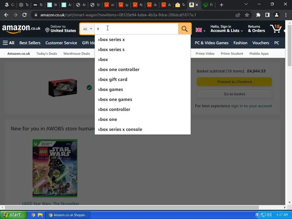Viewport: 292px width, 219px height.
Task: Select suggestion 'xbox controller'
Action: (143, 109)
